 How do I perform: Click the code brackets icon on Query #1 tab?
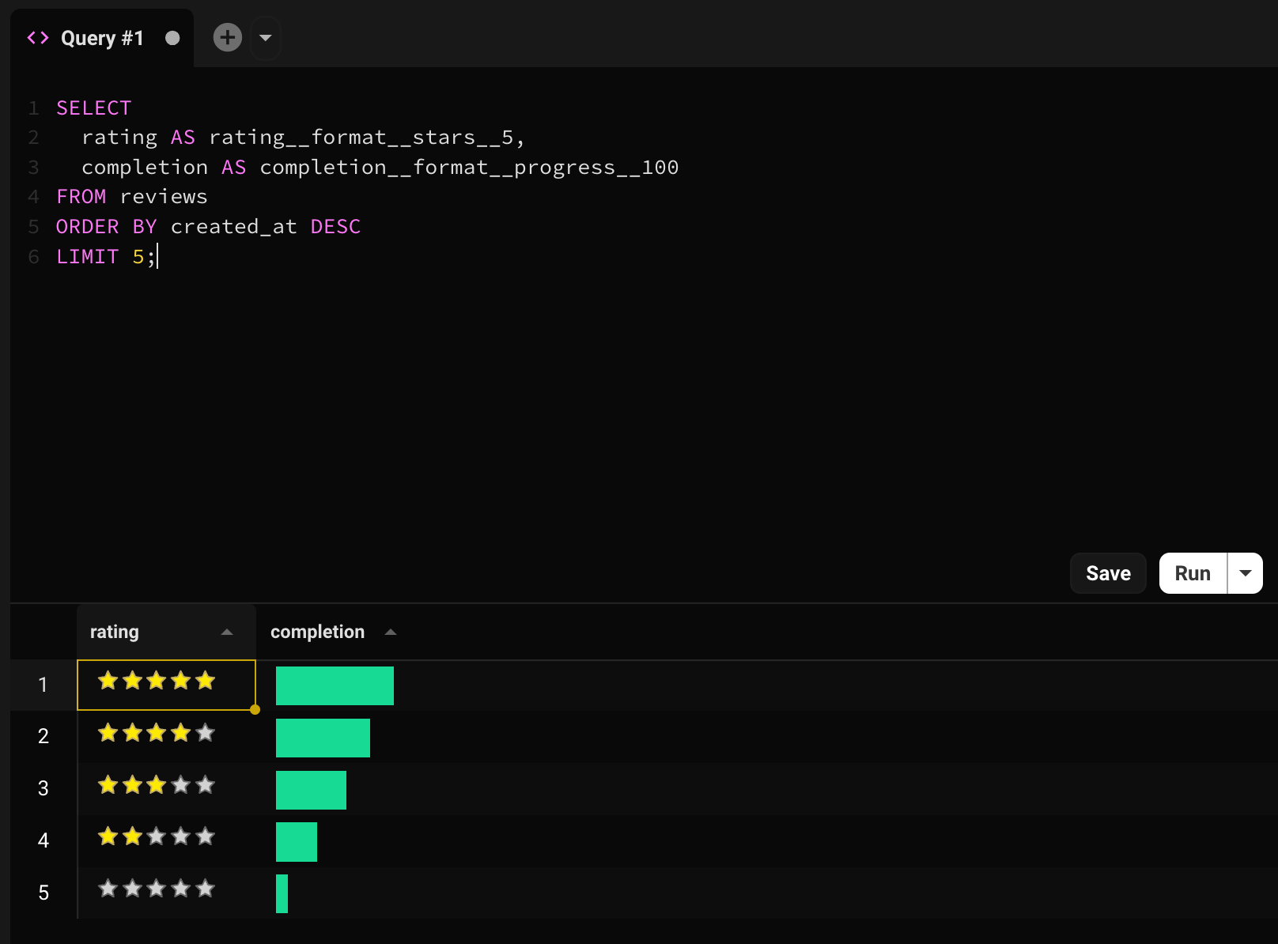38,38
